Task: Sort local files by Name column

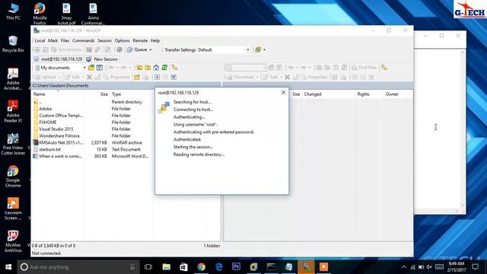Action: 39,94
